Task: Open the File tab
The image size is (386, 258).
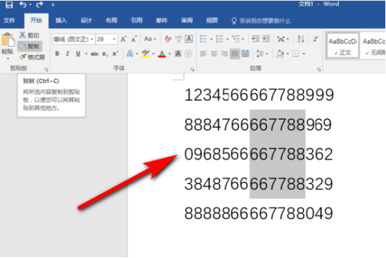Action: (x=9, y=20)
